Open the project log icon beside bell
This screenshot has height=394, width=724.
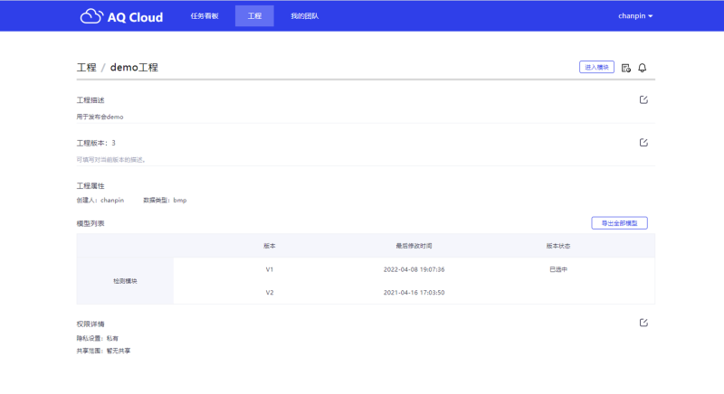[625, 68]
